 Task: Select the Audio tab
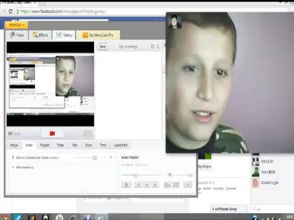(x=29, y=145)
